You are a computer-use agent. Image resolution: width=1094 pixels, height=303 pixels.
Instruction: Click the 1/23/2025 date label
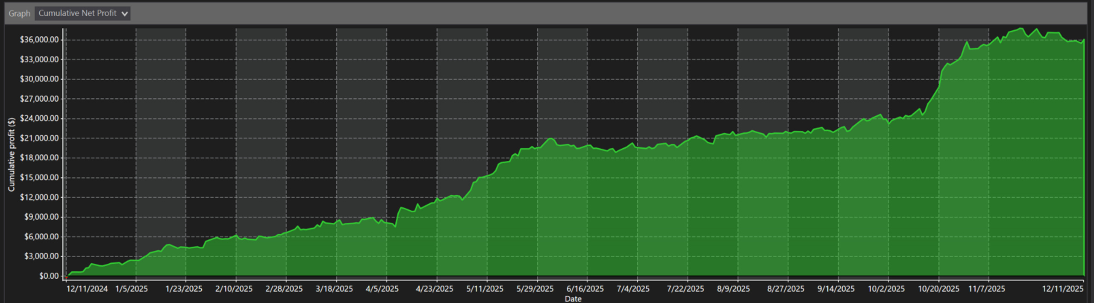pyautogui.click(x=184, y=289)
